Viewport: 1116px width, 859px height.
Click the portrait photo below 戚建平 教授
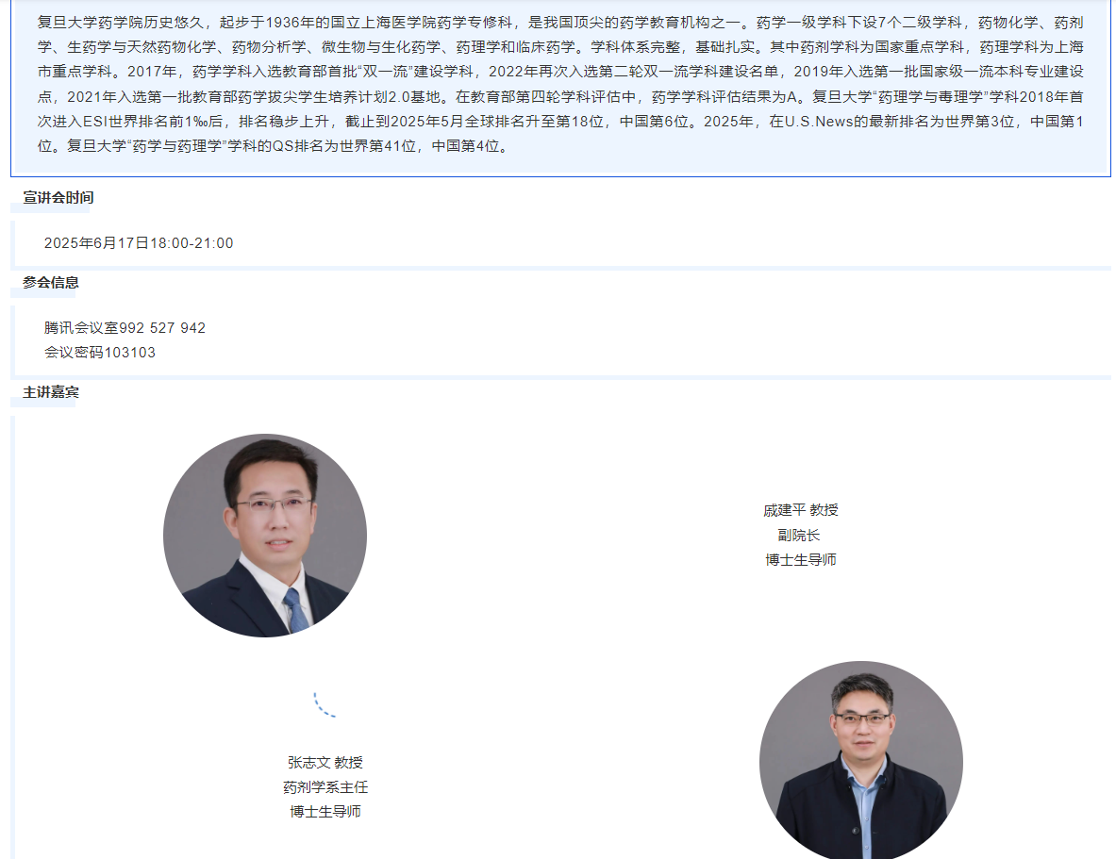click(861, 760)
